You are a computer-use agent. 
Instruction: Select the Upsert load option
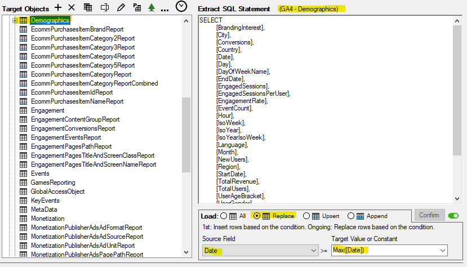point(307,216)
